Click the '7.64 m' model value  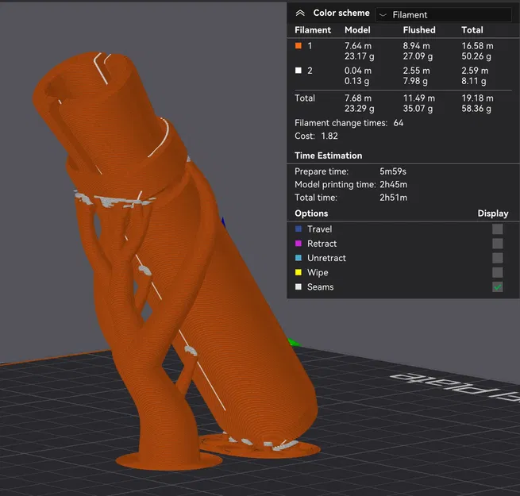[358, 46]
